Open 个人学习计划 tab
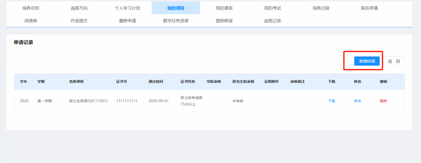The image size is (421, 163). click(x=127, y=8)
